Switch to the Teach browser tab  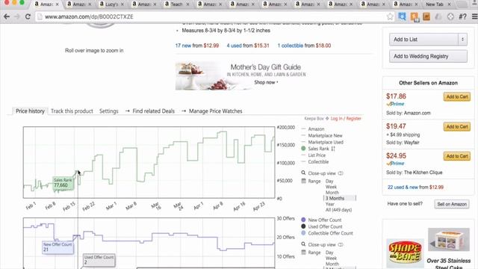click(176, 4)
